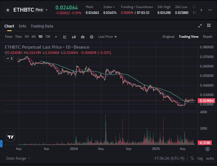Select the 1H interval
This screenshot has width=217, height=166.
(26, 37)
